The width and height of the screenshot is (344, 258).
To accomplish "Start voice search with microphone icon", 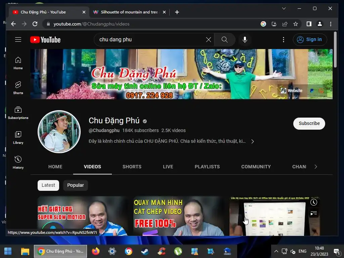I will [x=245, y=40].
